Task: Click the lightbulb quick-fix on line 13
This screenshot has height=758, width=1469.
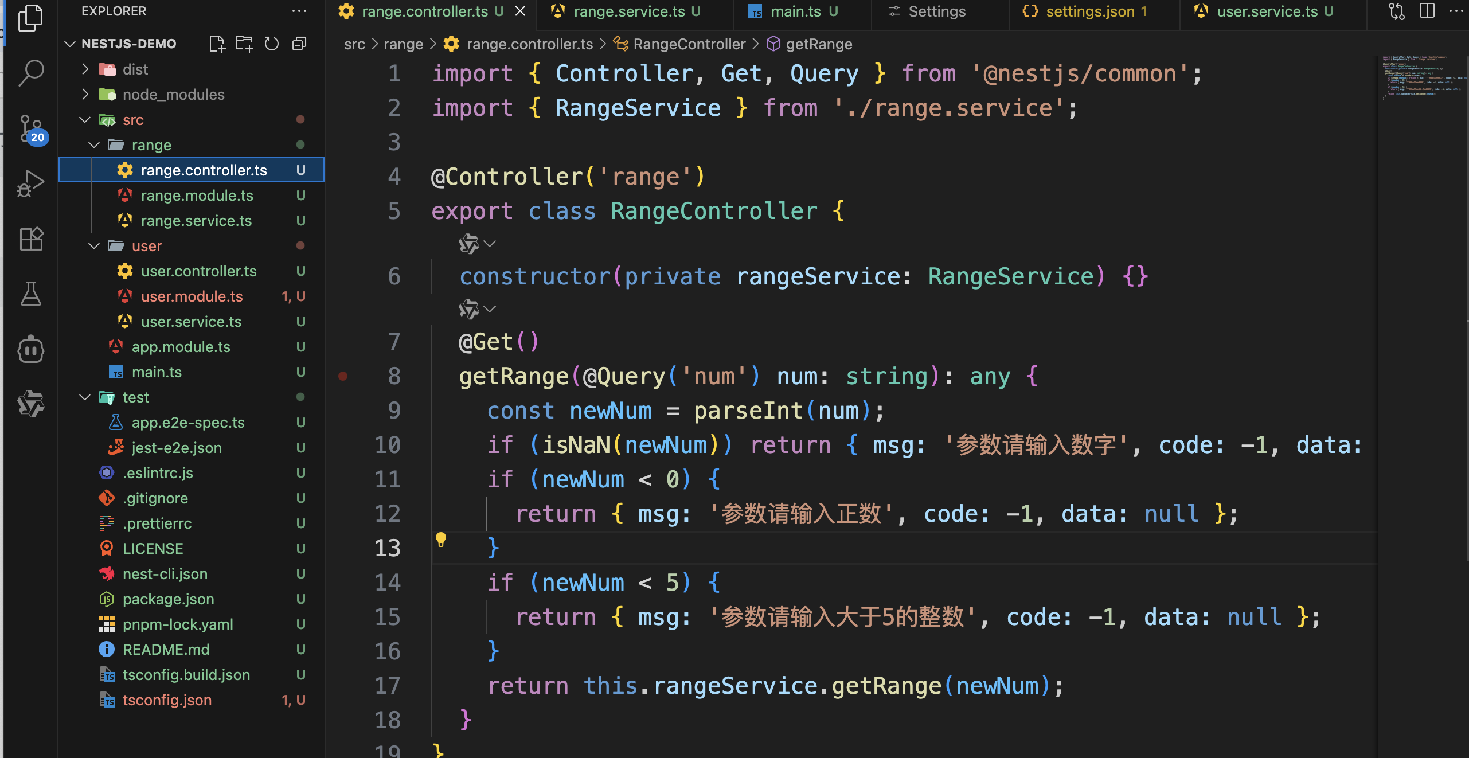Action: point(441,539)
